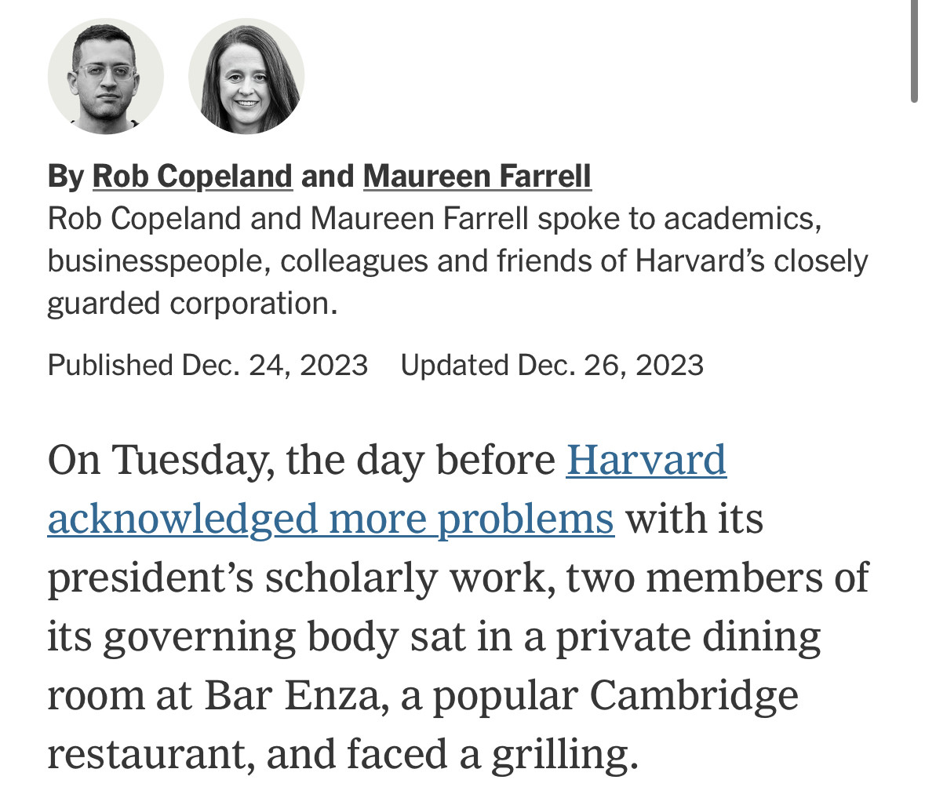Click the "Published Dec. 24, 2023" date
925x798 pixels.
[208, 365]
